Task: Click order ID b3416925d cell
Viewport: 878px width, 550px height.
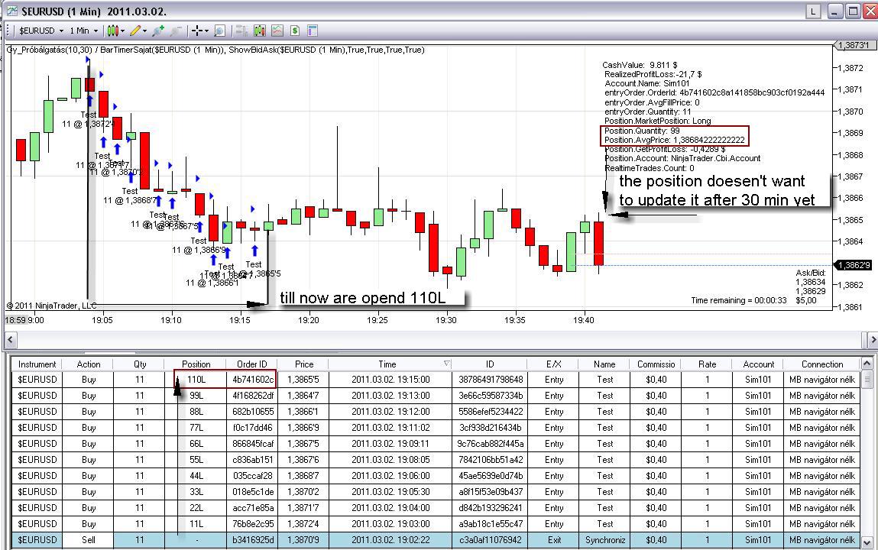Action: click(x=253, y=540)
